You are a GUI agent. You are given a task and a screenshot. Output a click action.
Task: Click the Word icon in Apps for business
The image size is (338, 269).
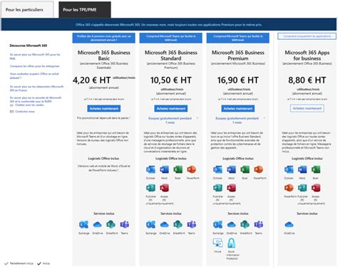click(x=302, y=169)
